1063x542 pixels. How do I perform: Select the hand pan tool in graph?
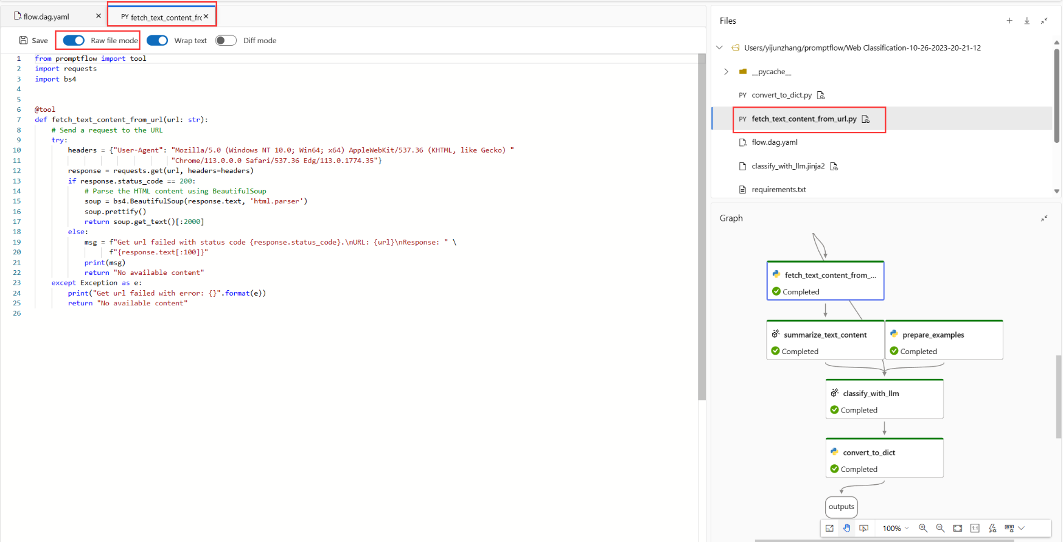tap(846, 528)
